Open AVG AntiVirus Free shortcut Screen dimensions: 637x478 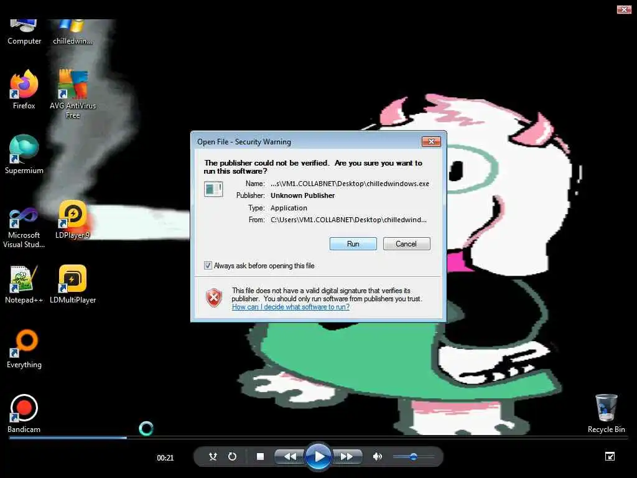coord(73,95)
